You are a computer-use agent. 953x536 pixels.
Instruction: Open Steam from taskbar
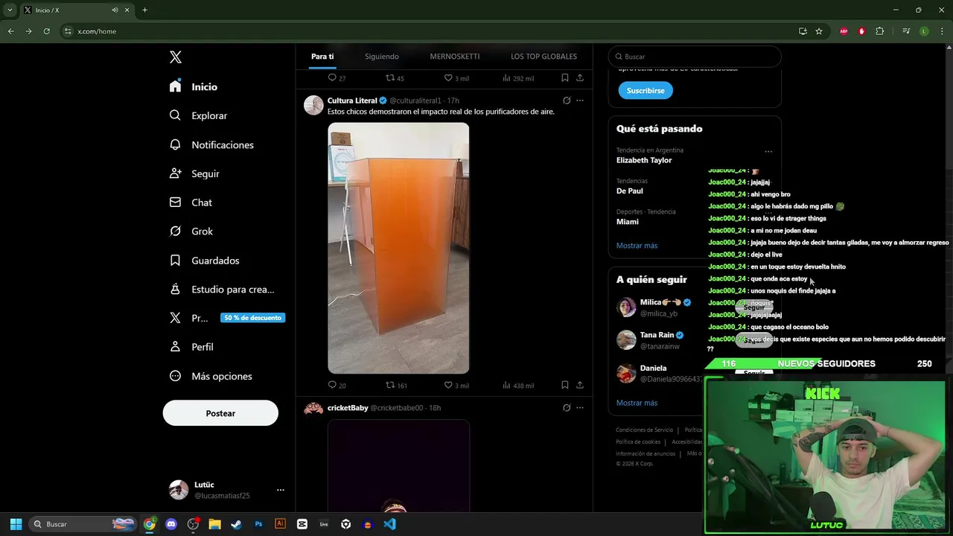click(x=237, y=524)
